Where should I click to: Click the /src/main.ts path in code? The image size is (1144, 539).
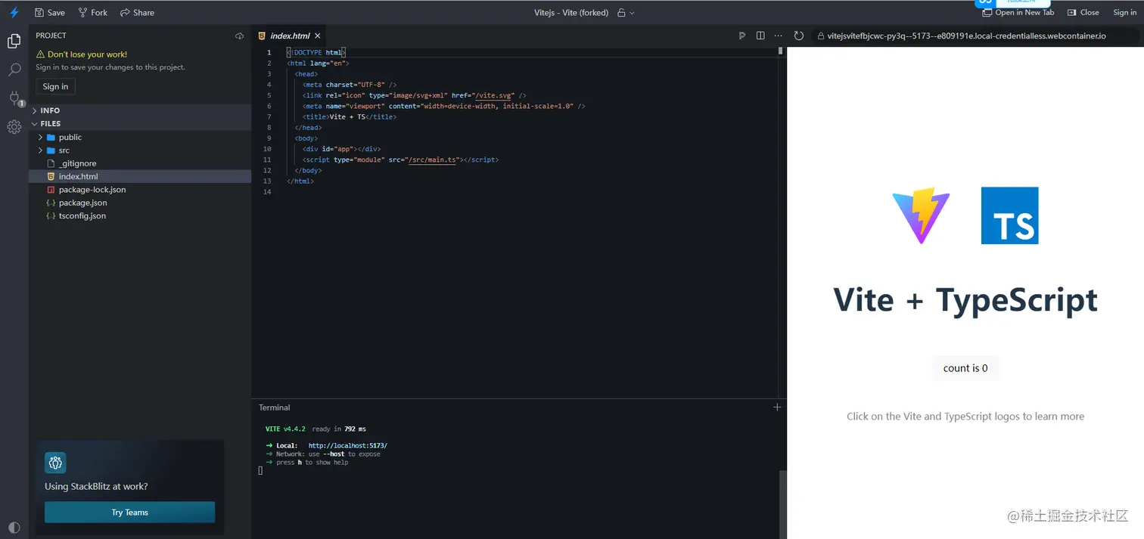click(433, 160)
